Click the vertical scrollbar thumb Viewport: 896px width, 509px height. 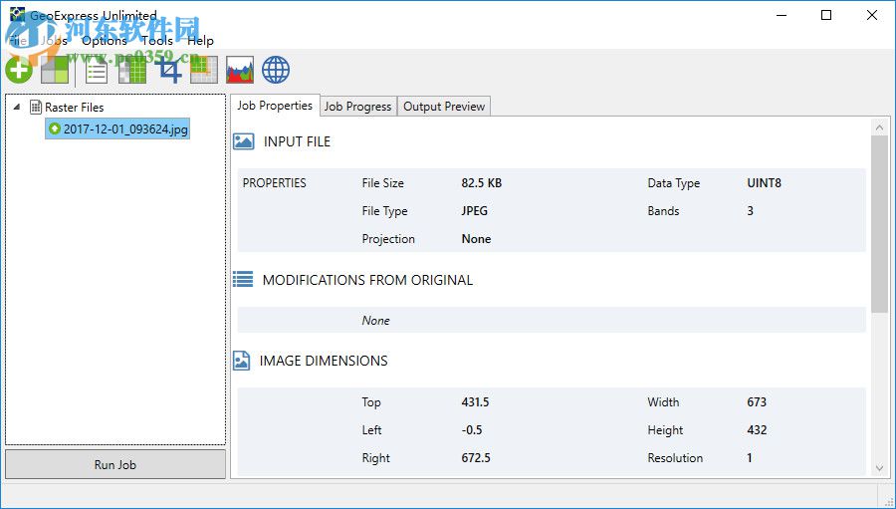(879, 224)
